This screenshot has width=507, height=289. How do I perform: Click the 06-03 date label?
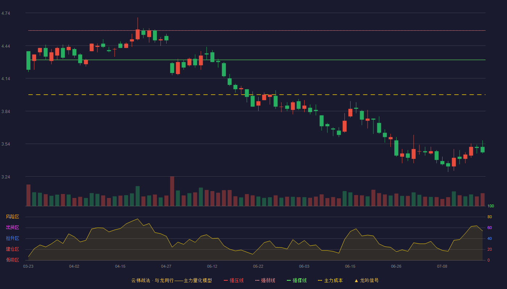coord(304,266)
